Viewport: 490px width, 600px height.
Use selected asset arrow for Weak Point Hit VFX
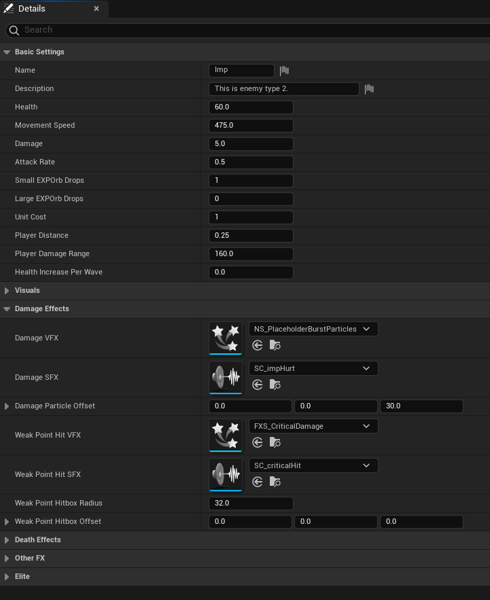point(257,442)
